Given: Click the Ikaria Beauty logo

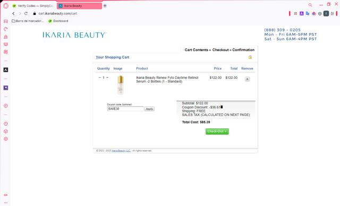Looking at the screenshot, I should pyautogui.click(x=74, y=35).
